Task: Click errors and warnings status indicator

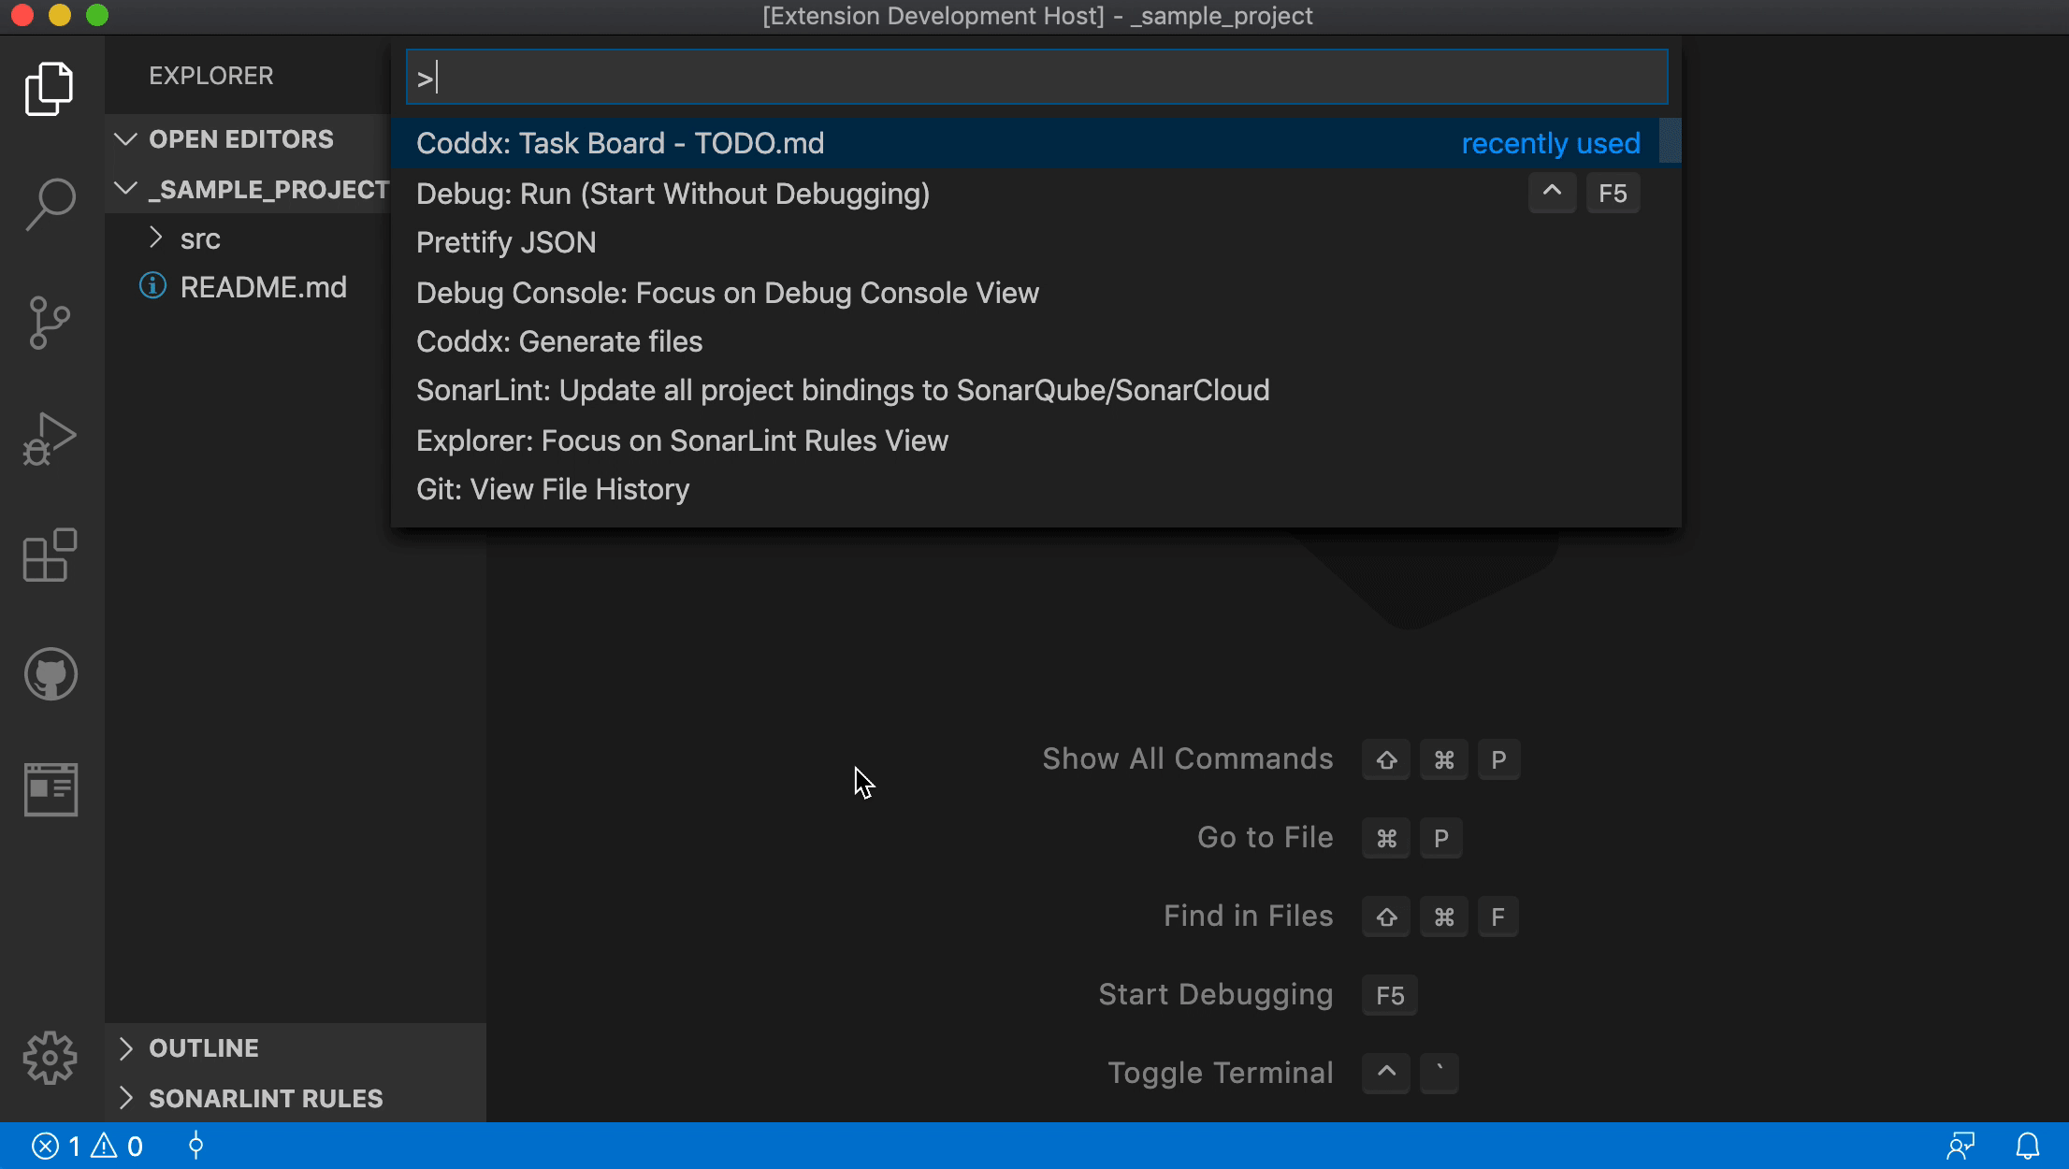Action: pyautogui.click(x=88, y=1146)
